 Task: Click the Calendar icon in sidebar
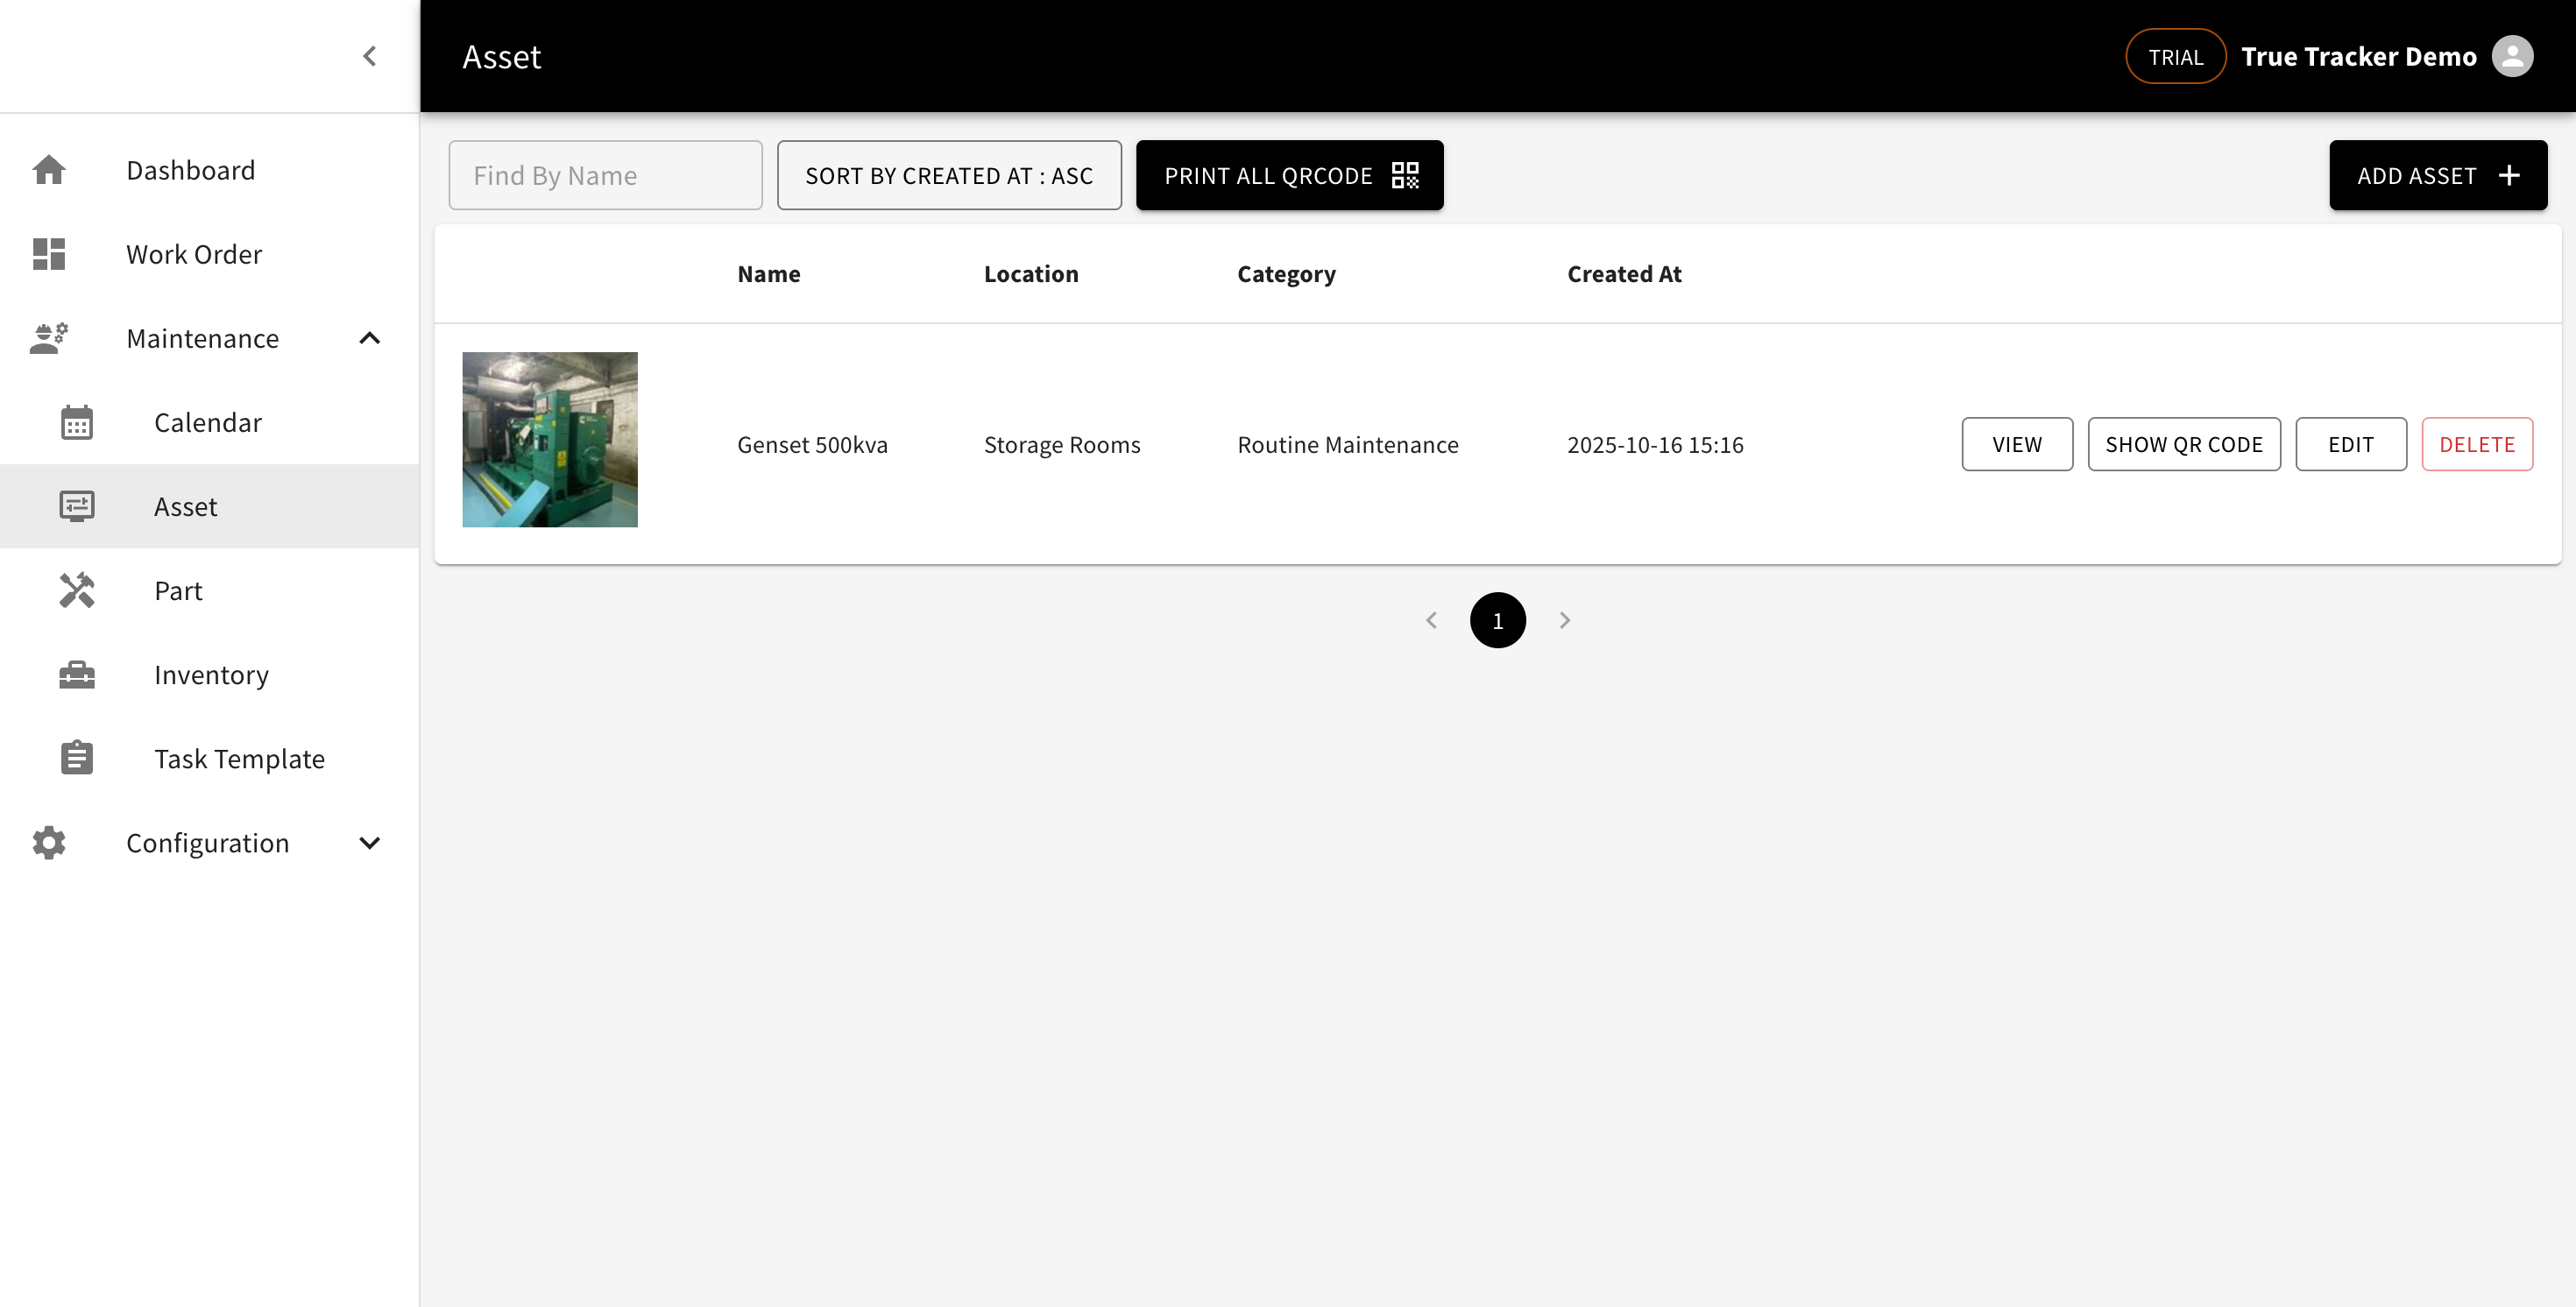coord(77,422)
